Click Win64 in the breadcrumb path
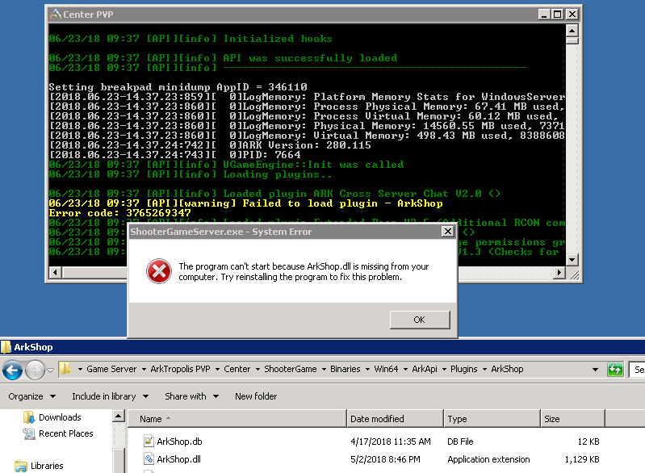The height and width of the screenshot is (473, 645). [386, 369]
